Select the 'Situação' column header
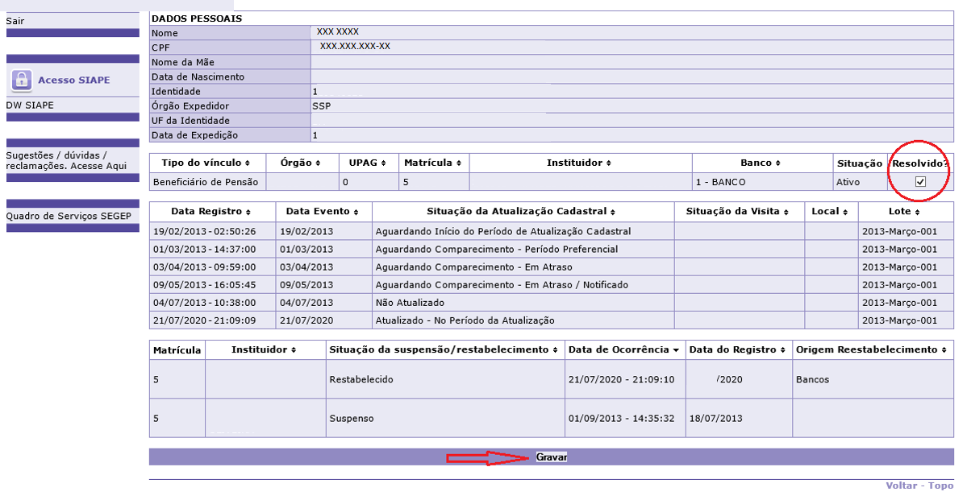This screenshot has width=967, height=500. 860,163
